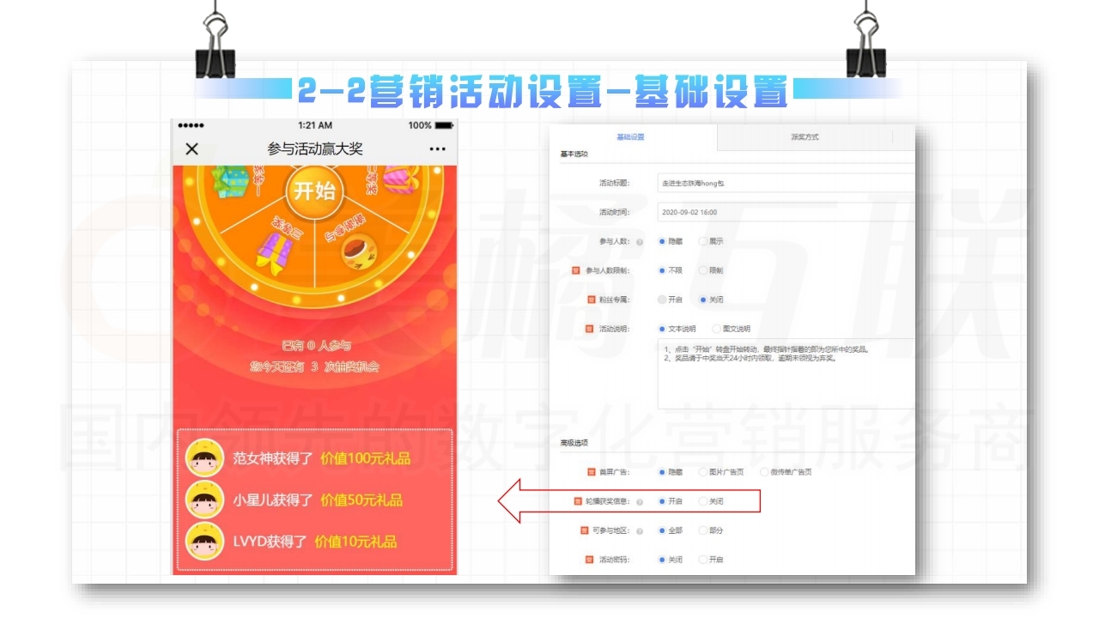Screen dimensions: 1099x618
Task: Tap avatar next to 小星儿获得了
Action: [x=204, y=500]
